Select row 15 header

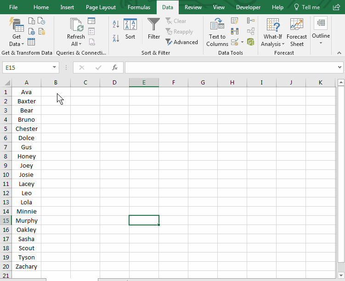point(6,220)
